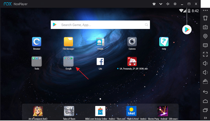210x121 pixels.
Task: Open NoxPlayer system settings gear
Action: [x=175, y=4]
